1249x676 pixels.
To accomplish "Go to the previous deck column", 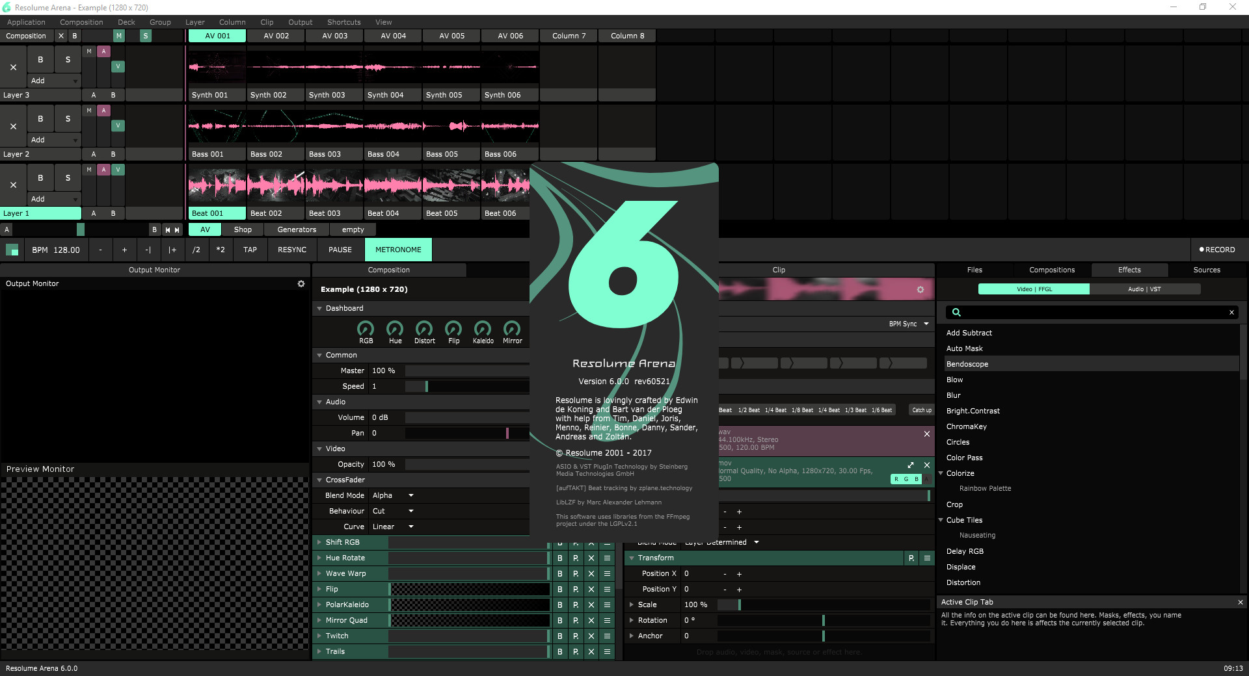I will pyautogui.click(x=168, y=229).
